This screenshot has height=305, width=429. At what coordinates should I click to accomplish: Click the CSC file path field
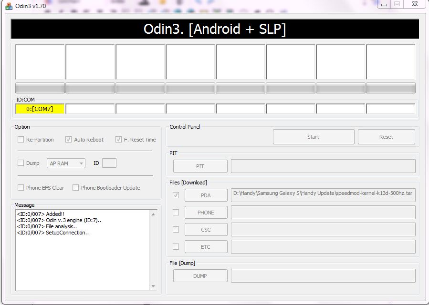(x=323, y=230)
